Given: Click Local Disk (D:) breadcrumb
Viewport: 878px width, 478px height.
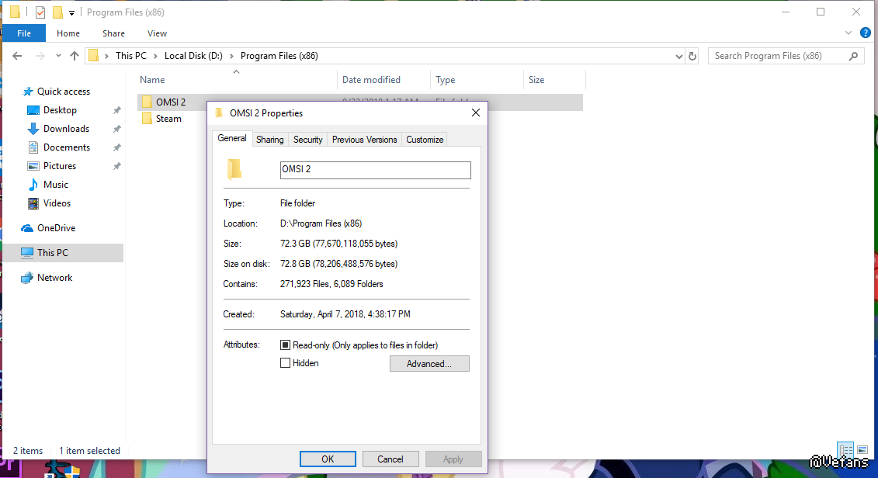Looking at the screenshot, I should [x=193, y=56].
